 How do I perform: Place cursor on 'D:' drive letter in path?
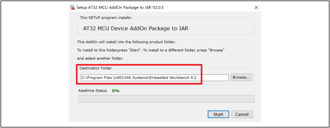click(x=83, y=78)
